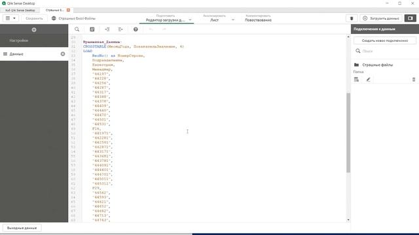The image size is (419, 235).
Task: Toggle comment on the selected script lines
Action: [92, 29]
